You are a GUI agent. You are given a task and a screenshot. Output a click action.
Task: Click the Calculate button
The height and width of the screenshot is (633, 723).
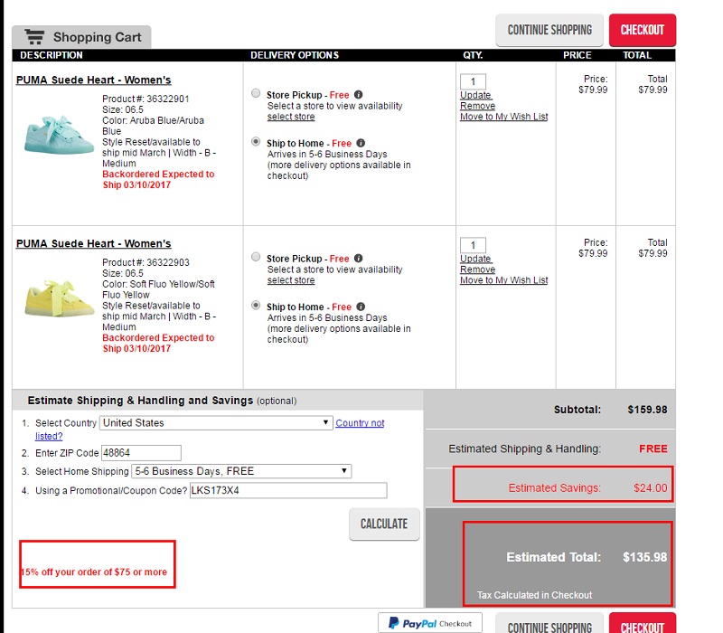[384, 524]
